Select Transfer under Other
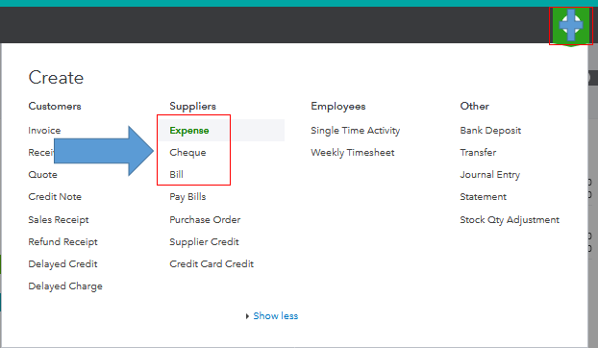598x348 pixels. [478, 153]
